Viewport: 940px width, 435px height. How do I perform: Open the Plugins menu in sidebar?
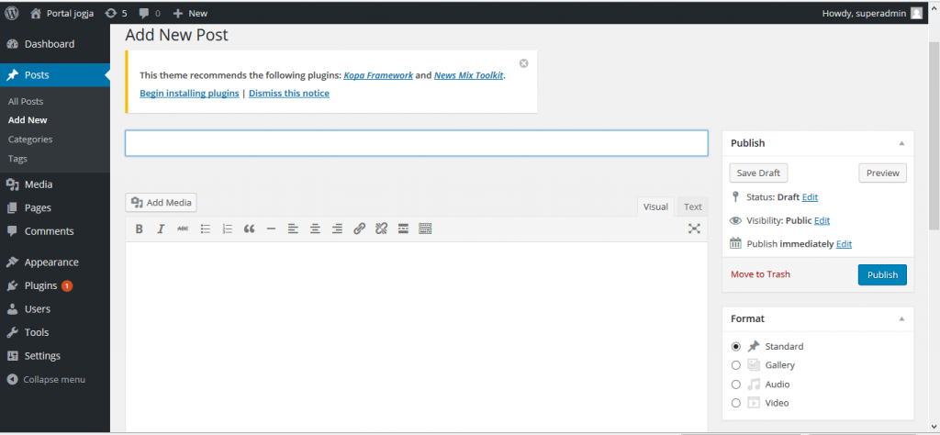40,285
